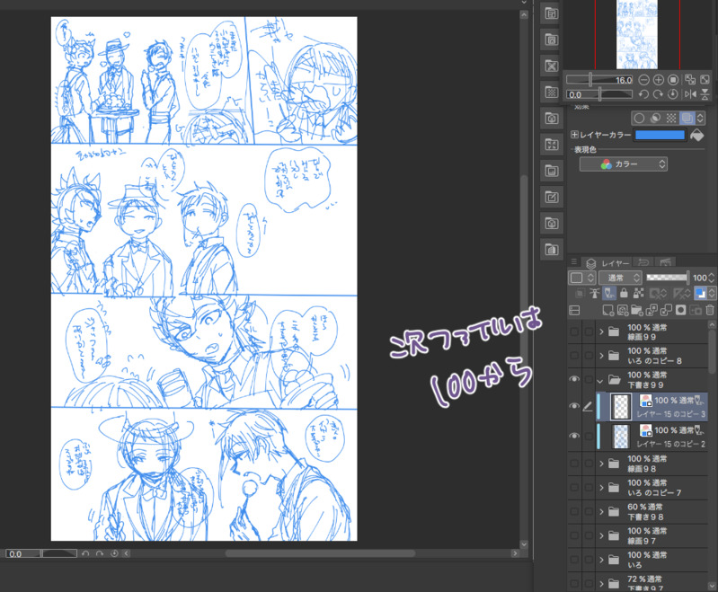Select the extract line effect icon
This screenshot has height=592, width=718.
(655, 118)
